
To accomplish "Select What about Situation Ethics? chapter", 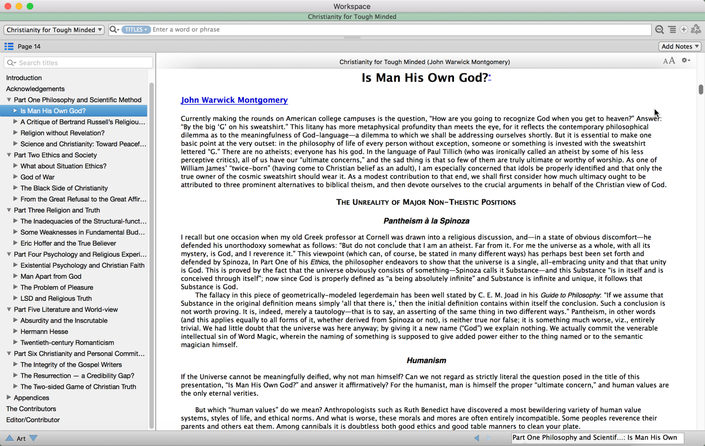I will pos(64,166).
